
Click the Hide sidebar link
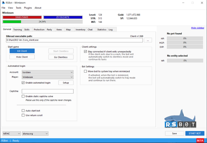198,28
